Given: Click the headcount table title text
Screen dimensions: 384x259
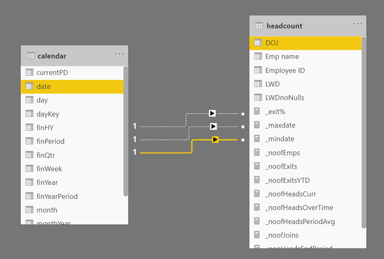Looking at the screenshot, I should click(284, 26).
